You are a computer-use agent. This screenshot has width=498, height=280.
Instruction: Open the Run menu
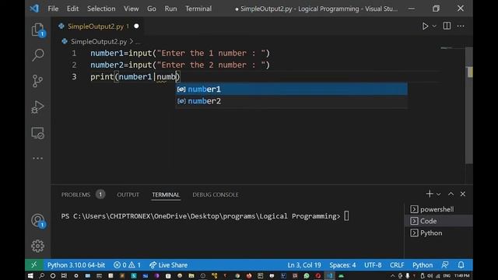tap(170, 9)
